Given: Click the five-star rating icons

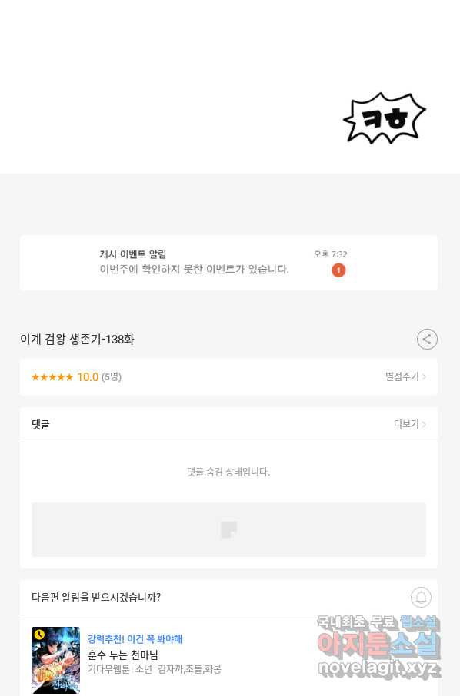Looking at the screenshot, I should [52, 377].
